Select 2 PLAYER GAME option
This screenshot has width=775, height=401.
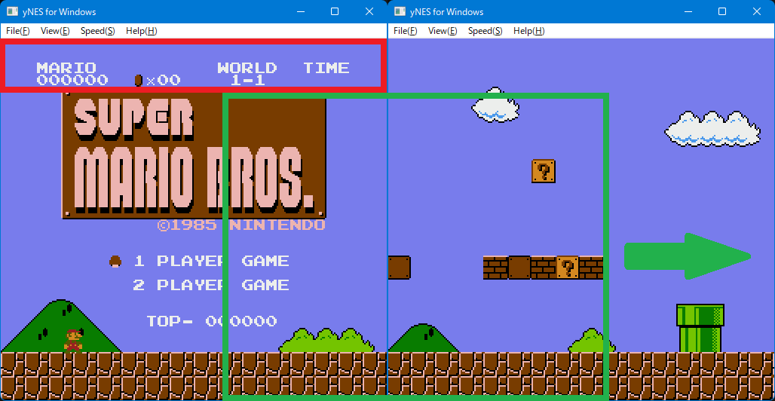coord(212,286)
